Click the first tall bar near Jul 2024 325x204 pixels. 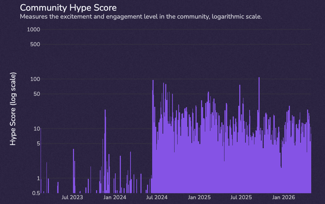(153, 136)
